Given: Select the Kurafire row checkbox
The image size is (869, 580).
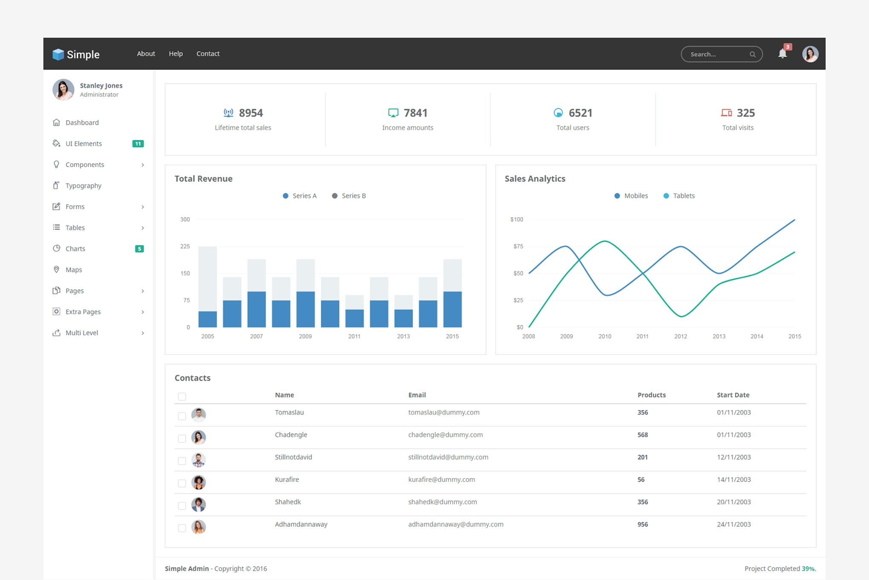Looking at the screenshot, I should [x=182, y=483].
